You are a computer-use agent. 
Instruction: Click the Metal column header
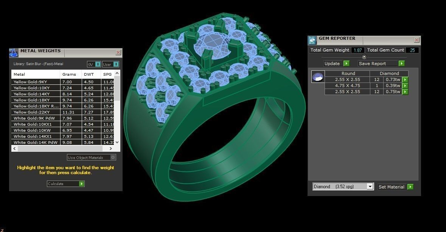(36, 74)
